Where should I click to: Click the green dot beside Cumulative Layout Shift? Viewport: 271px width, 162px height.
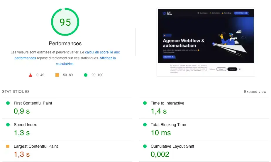click(145, 146)
